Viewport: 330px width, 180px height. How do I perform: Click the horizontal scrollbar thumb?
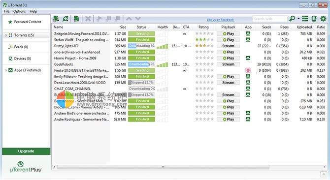pyautogui.click(x=163, y=167)
